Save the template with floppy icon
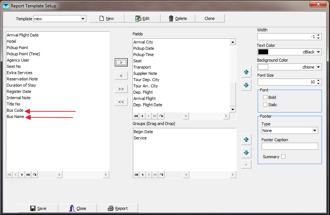Screen dimensions: 330x215 click(x=38, y=208)
